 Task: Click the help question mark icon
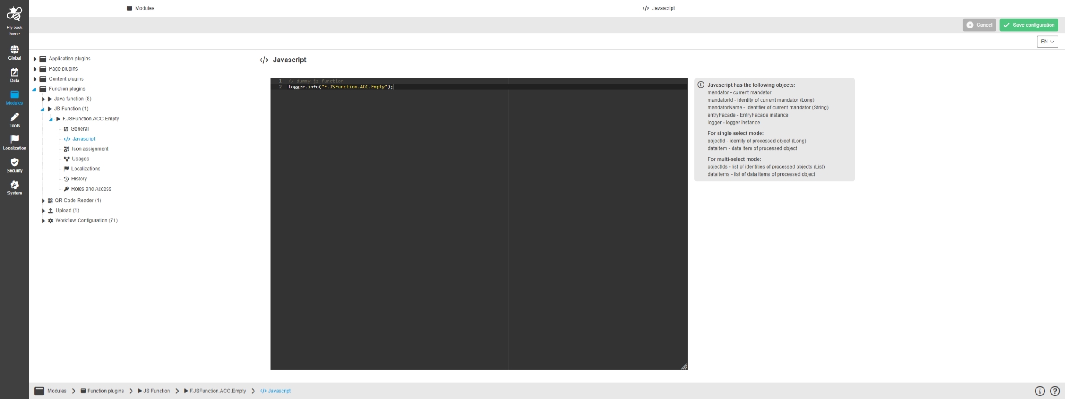(1054, 391)
